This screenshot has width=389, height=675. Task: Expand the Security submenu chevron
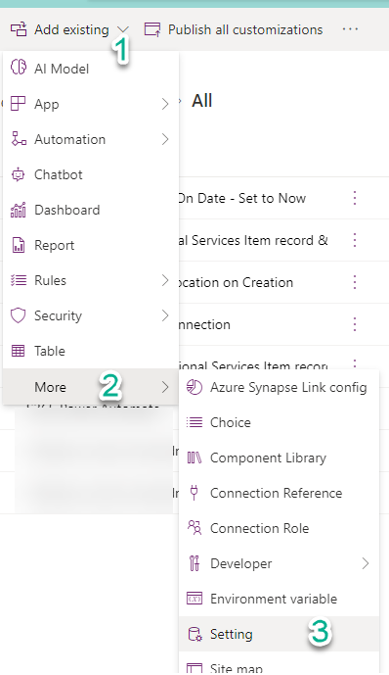coord(165,315)
